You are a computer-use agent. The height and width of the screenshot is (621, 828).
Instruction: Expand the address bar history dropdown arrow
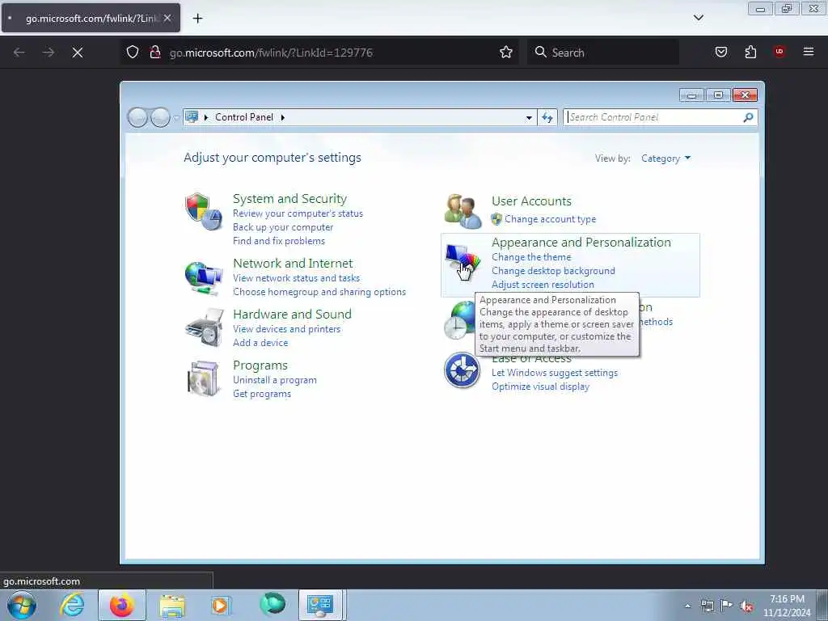point(529,117)
